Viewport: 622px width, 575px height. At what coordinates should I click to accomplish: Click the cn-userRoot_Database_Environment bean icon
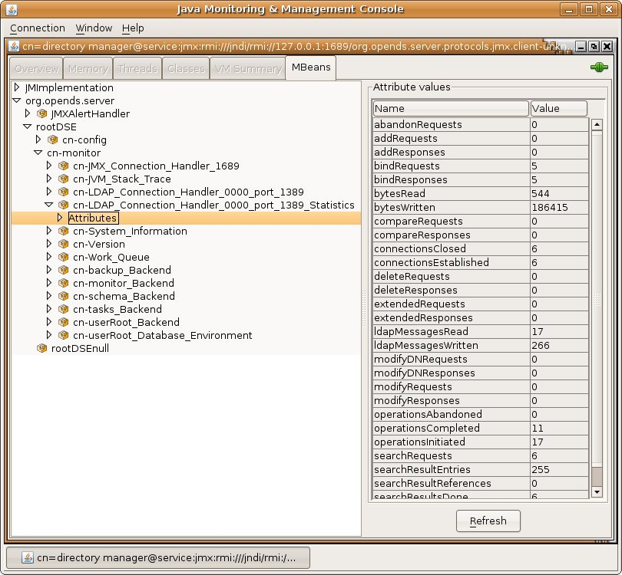coord(63,335)
